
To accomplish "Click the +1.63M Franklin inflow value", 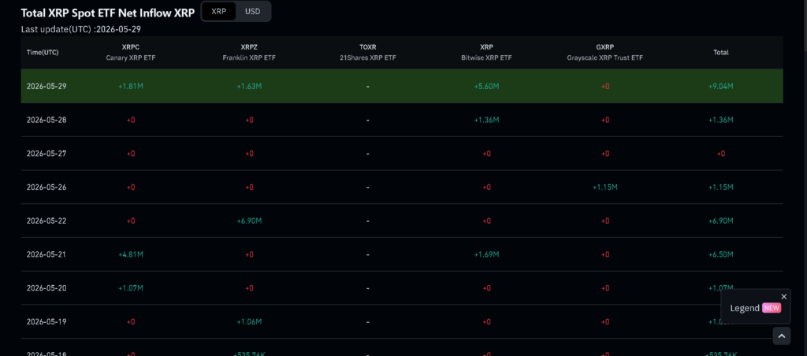I will coord(249,87).
